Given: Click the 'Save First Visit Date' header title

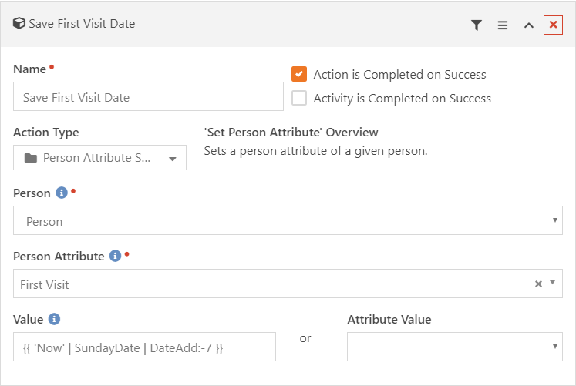Looking at the screenshot, I should click(82, 24).
